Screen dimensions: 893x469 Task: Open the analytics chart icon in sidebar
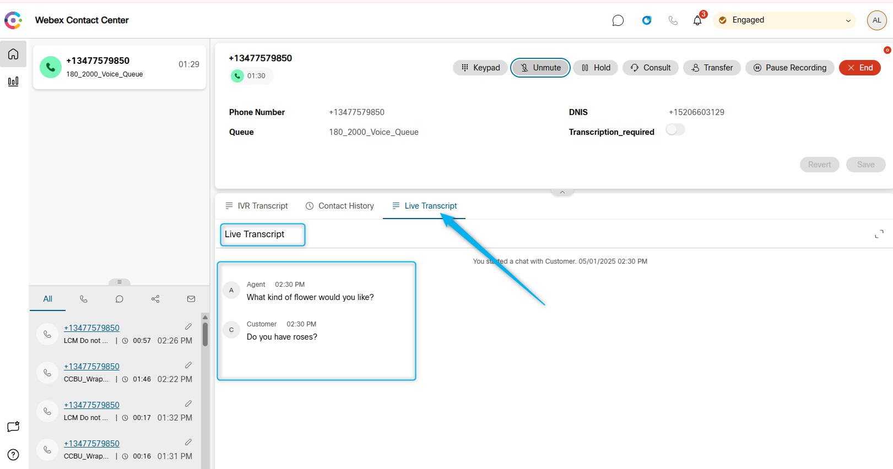[13, 81]
